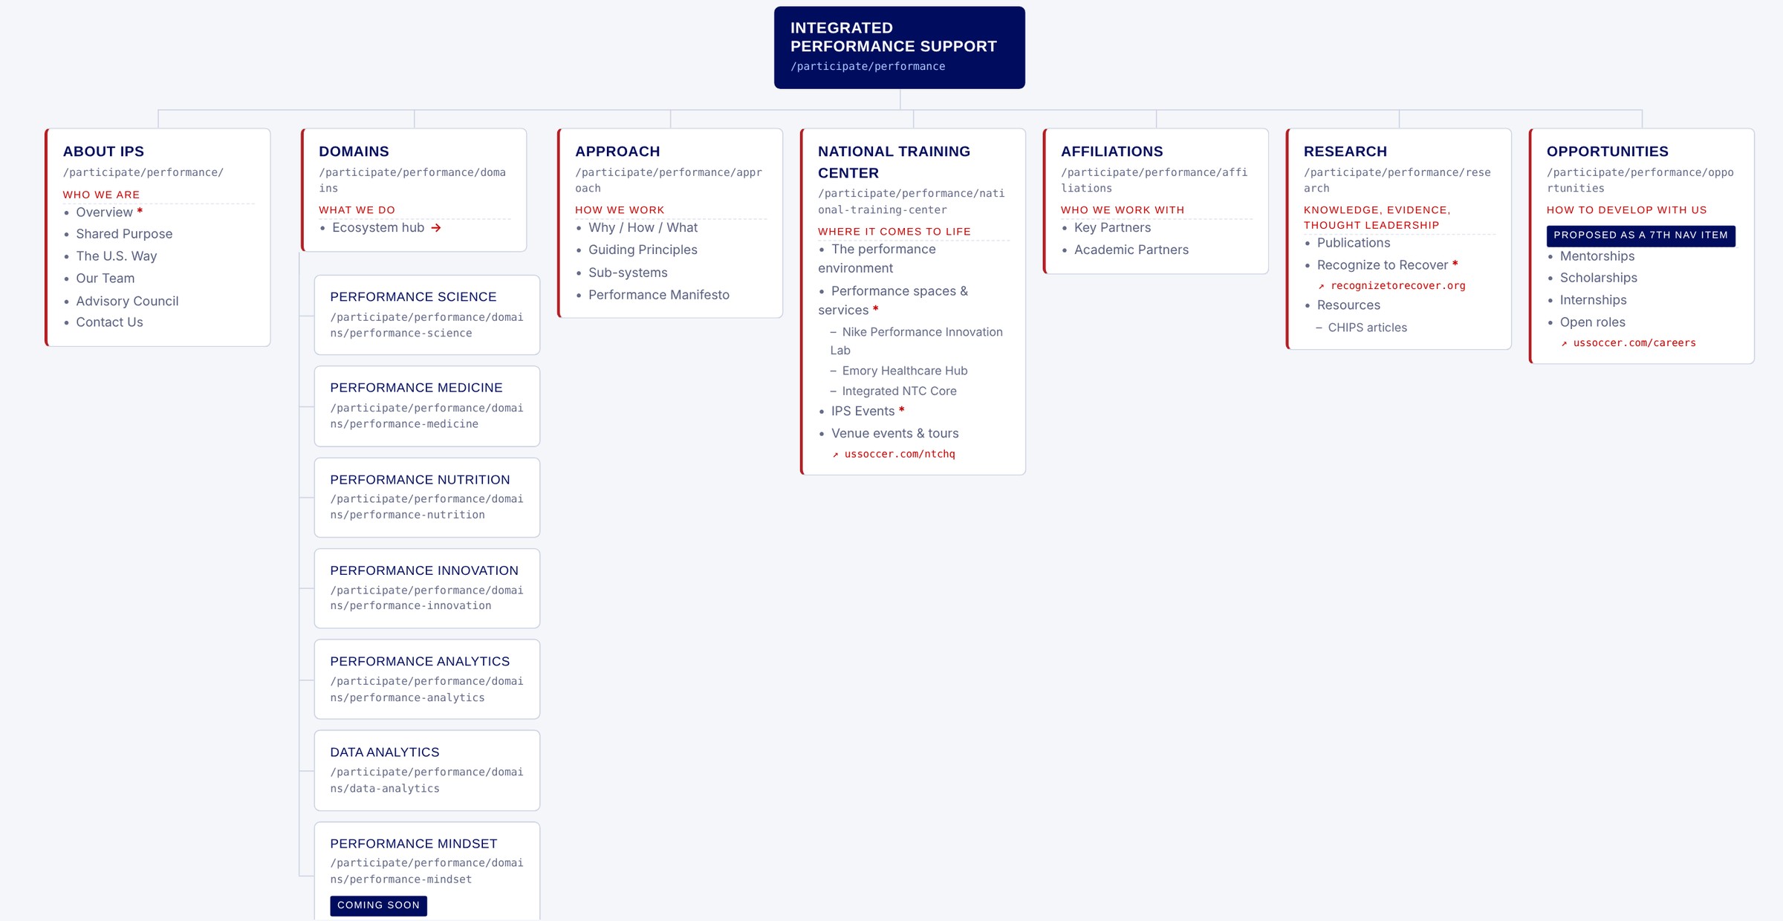Image resolution: width=1783 pixels, height=921 pixels.
Task: Open the Performance Medicine card
Action: [427, 406]
